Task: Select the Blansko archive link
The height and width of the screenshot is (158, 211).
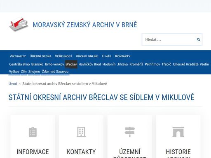Action: [x=37, y=64]
